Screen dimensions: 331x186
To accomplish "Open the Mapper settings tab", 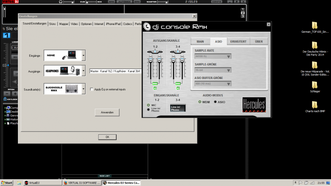I will (x=64, y=24).
